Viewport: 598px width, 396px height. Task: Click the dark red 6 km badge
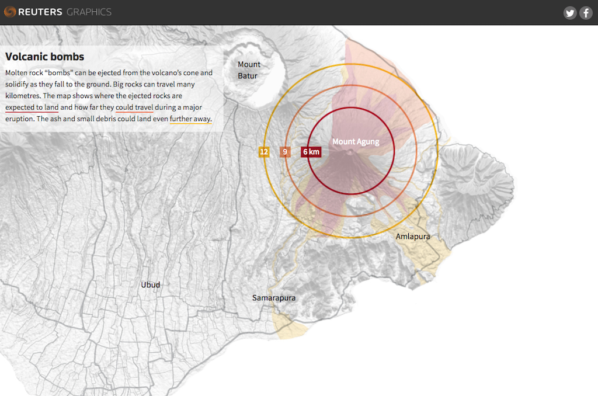pyautogui.click(x=311, y=152)
